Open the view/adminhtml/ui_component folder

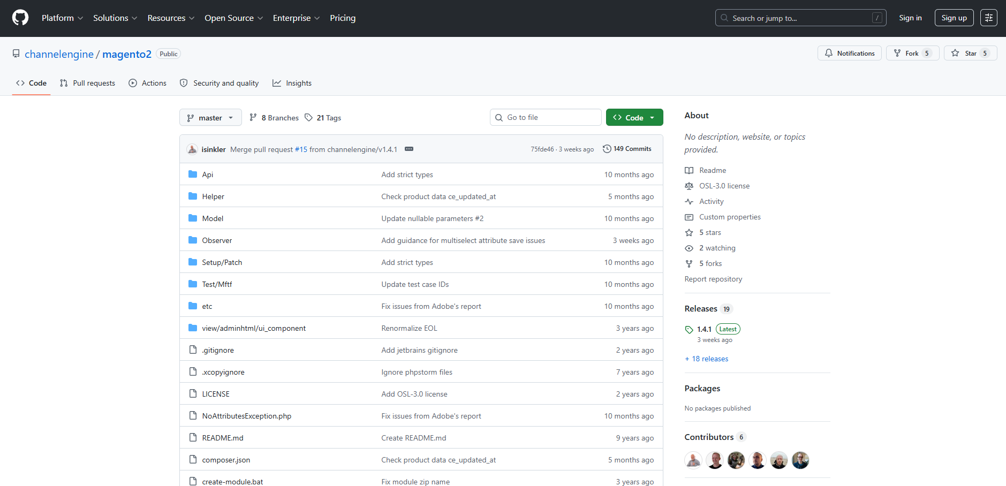click(x=254, y=328)
